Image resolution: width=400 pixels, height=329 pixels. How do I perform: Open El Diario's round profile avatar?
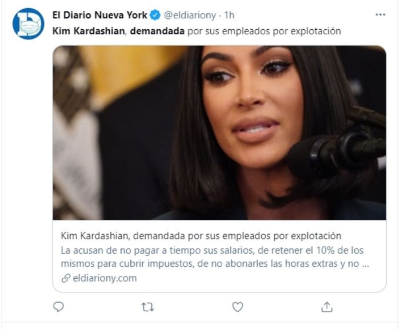29,24
